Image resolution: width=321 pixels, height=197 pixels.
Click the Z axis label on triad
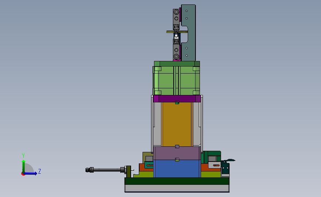tap(40, 171)
